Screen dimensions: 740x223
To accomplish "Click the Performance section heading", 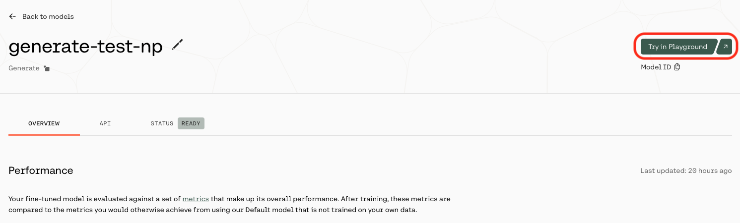I will tap(41, 170).
